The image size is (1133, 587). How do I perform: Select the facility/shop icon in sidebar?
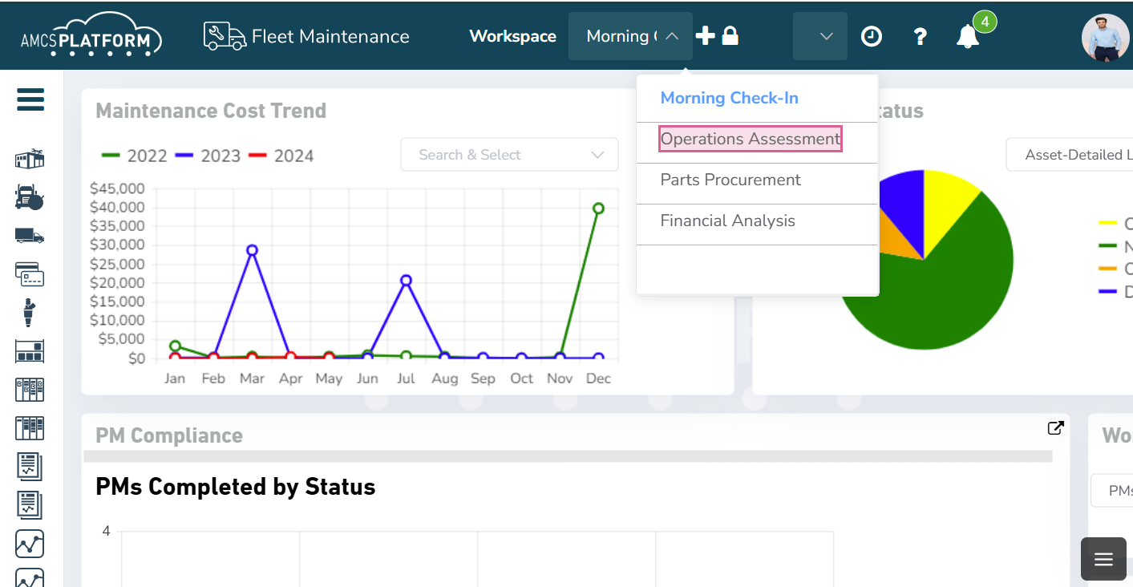coord(30,158)
